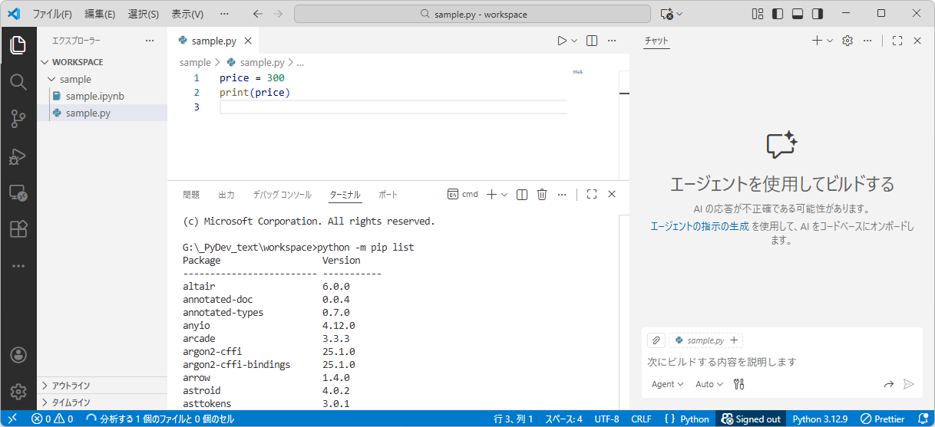Start a new chat with plus icon

817,41
